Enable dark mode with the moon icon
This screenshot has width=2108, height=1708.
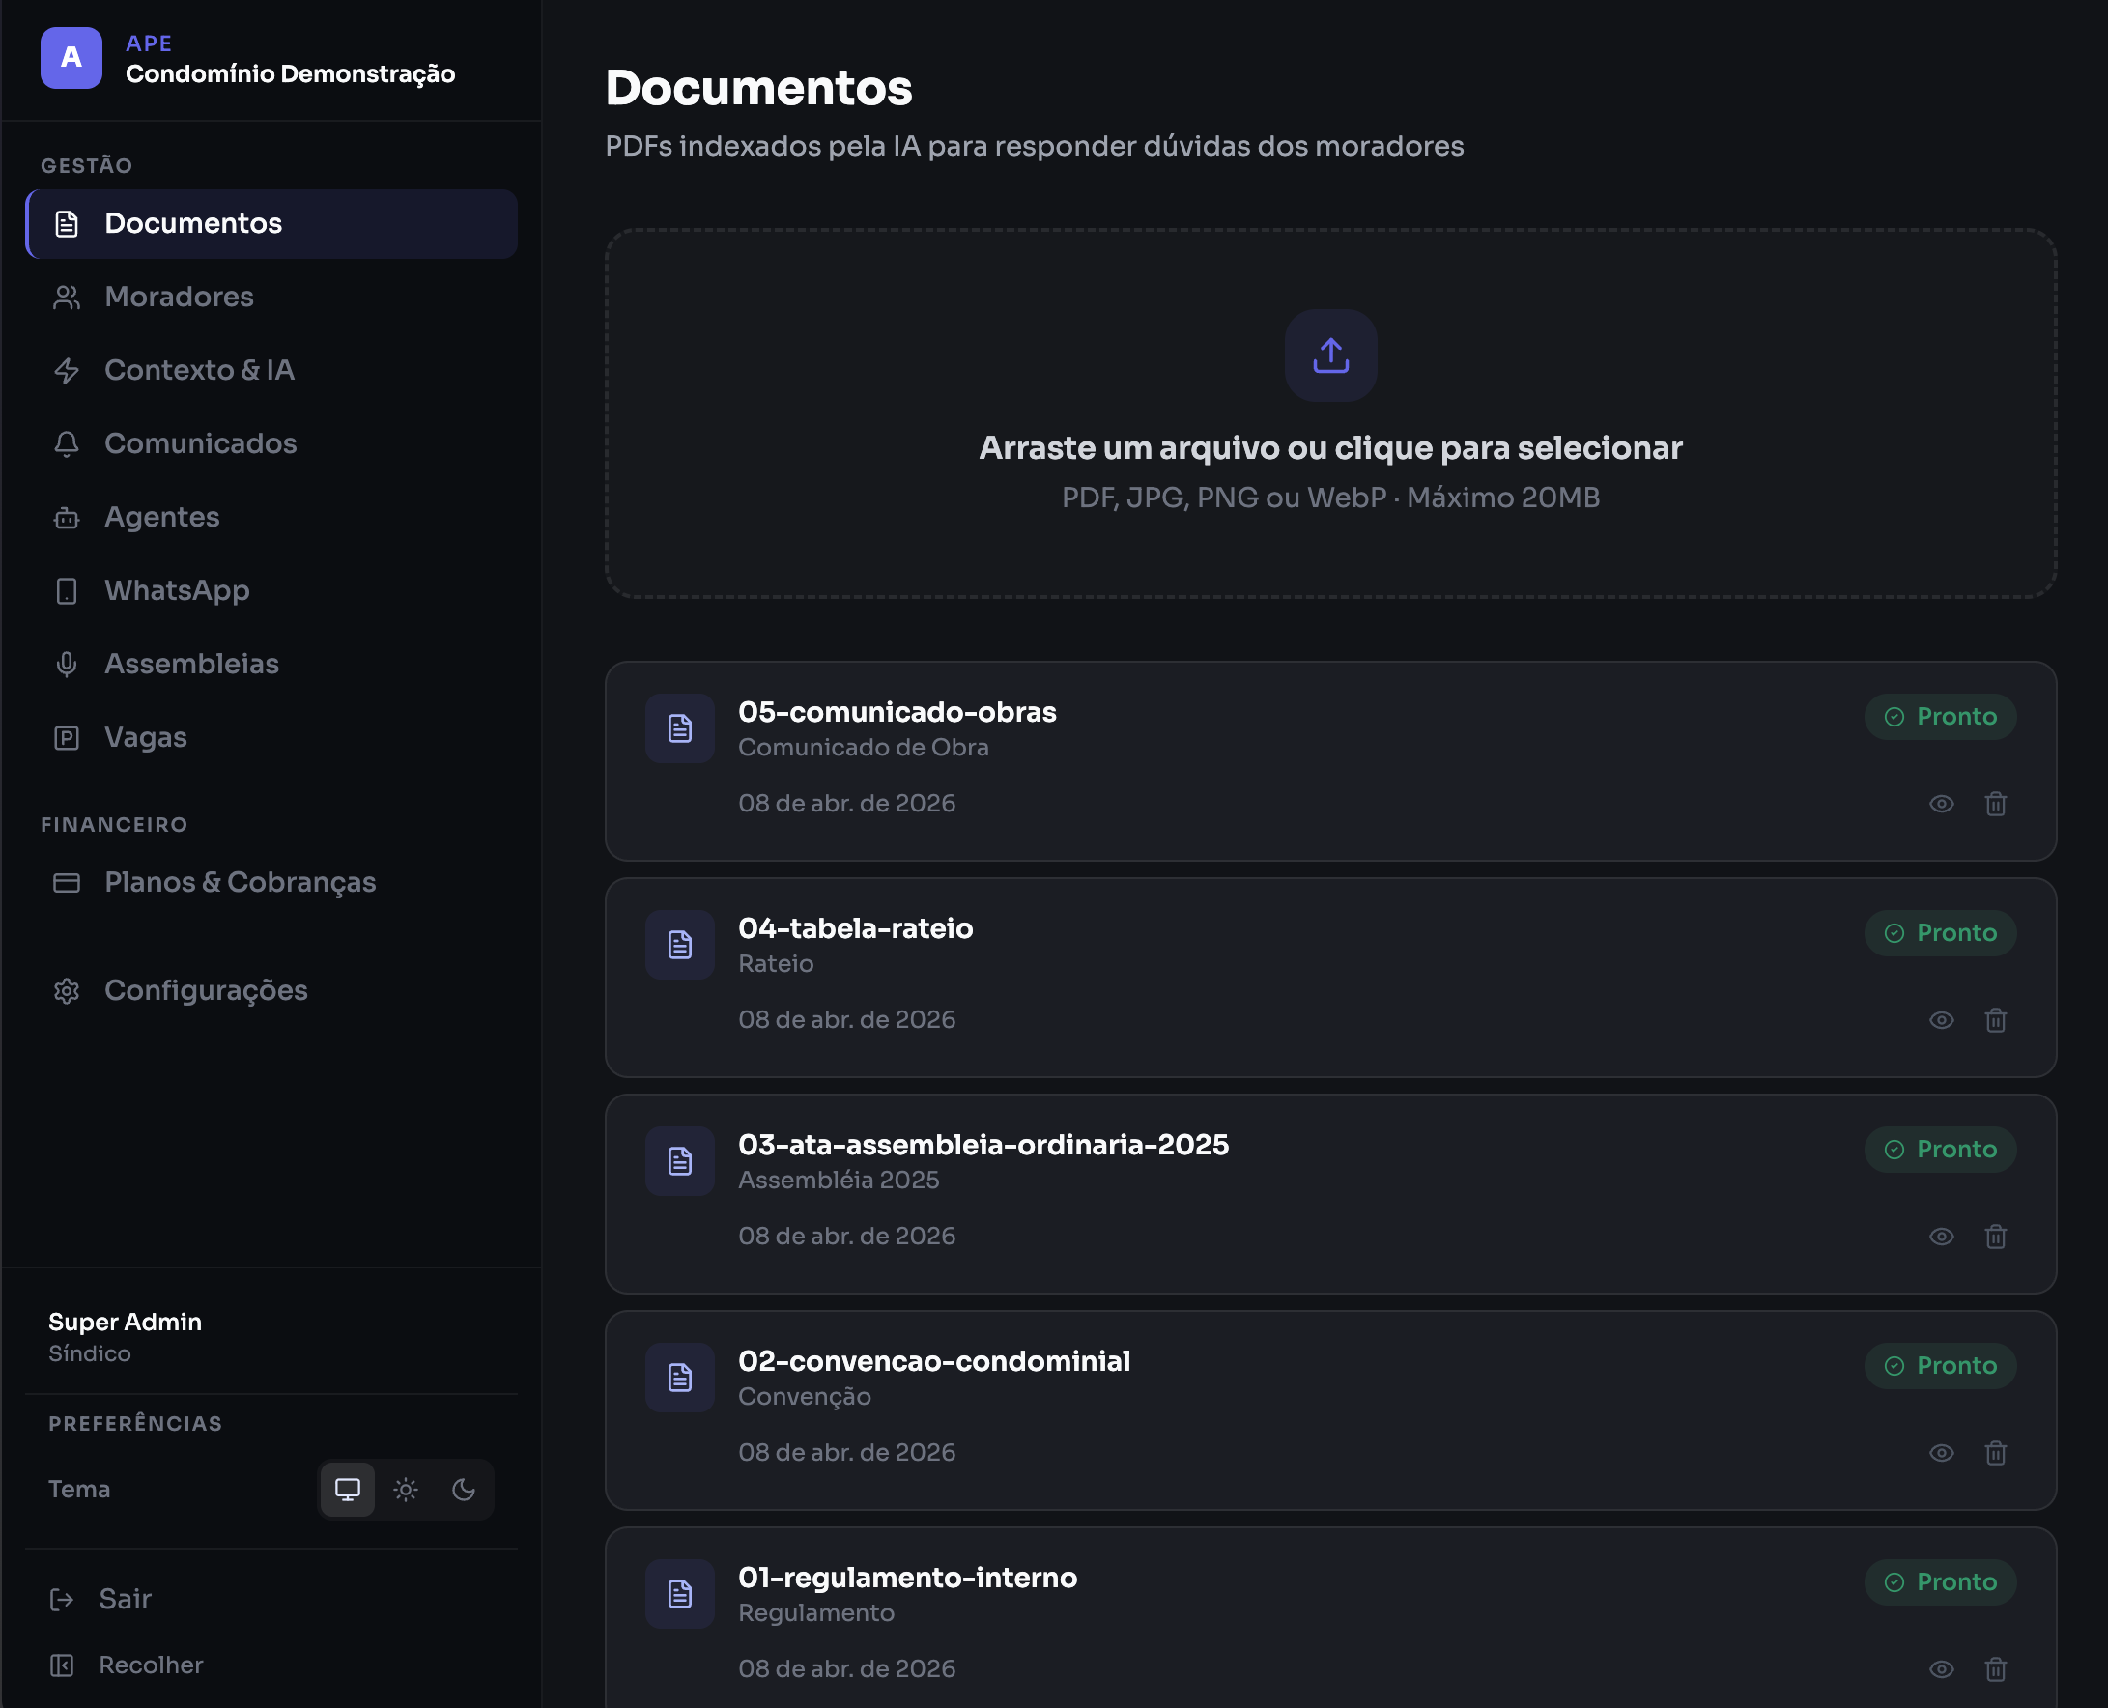pyautogui.click(x=464, y=1490)
